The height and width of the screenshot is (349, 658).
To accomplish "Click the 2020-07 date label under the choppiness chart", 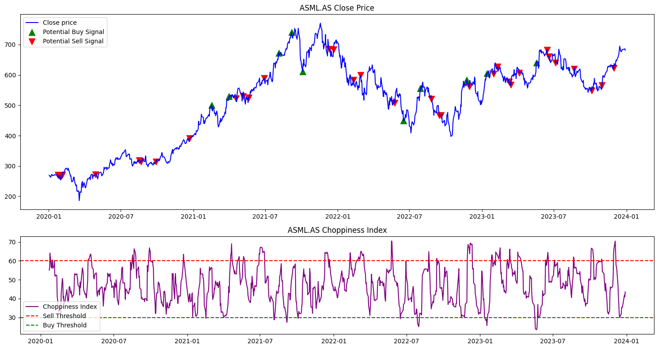I will (114, 341).
